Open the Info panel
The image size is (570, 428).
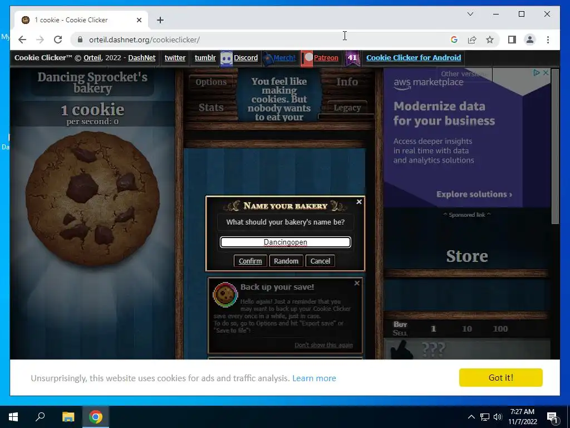[347, 82]
